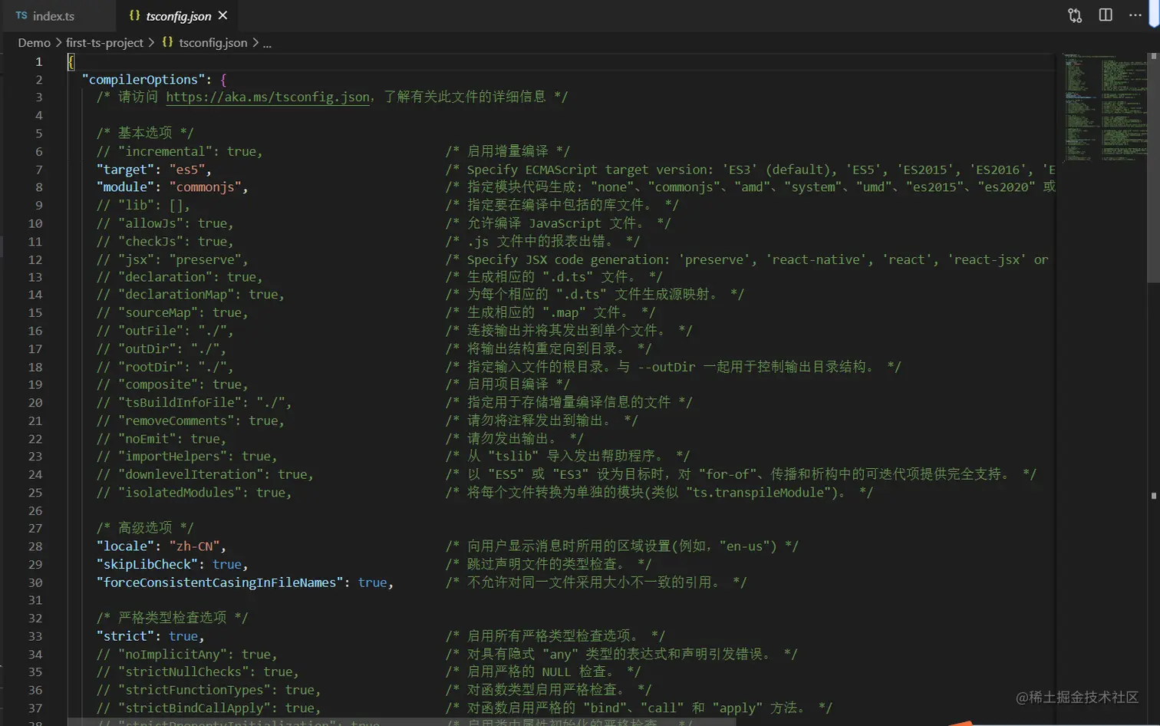
Task: Click the commented "jsx": "preserve" line
Action: tap(173, 259)
